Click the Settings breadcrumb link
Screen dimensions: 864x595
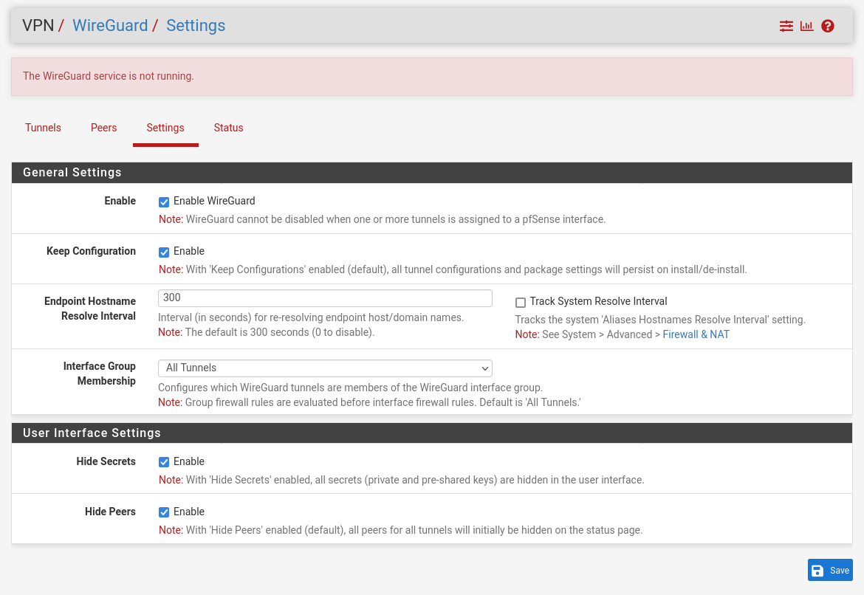[196, 25]
